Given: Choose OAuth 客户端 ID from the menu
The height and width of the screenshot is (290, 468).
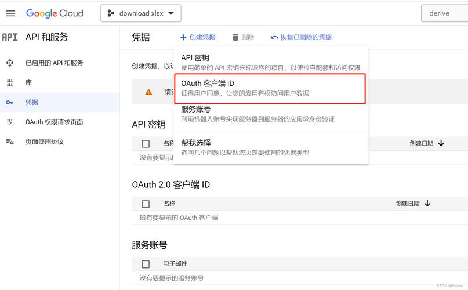Looking at the screenshot, I should pyautogui.click(x=270, y=89).
